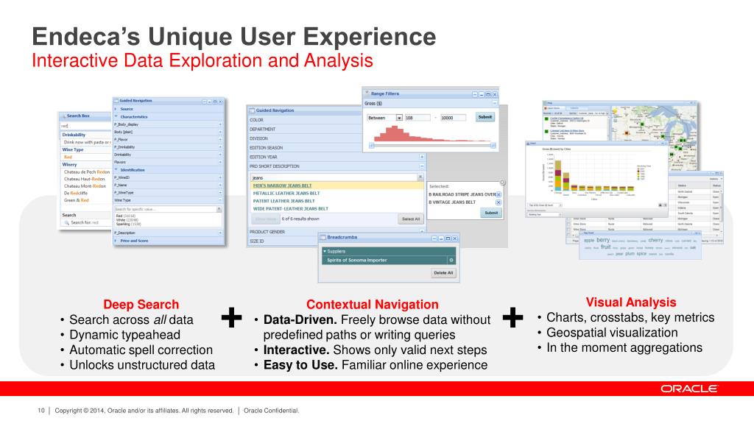Remove 'B RAILROAD STRIPE JEANS OVER' selection

498,194
